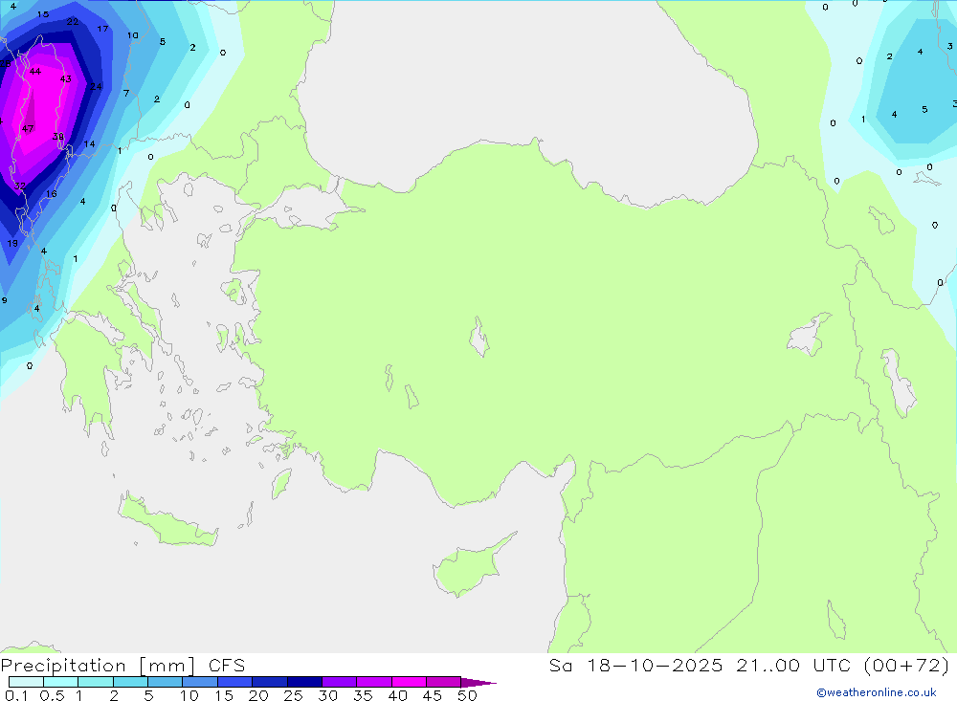Click the lightest cyan 0.1–0.5 mm legend swatch
957x701 pixels.
[x=26, y=682]
